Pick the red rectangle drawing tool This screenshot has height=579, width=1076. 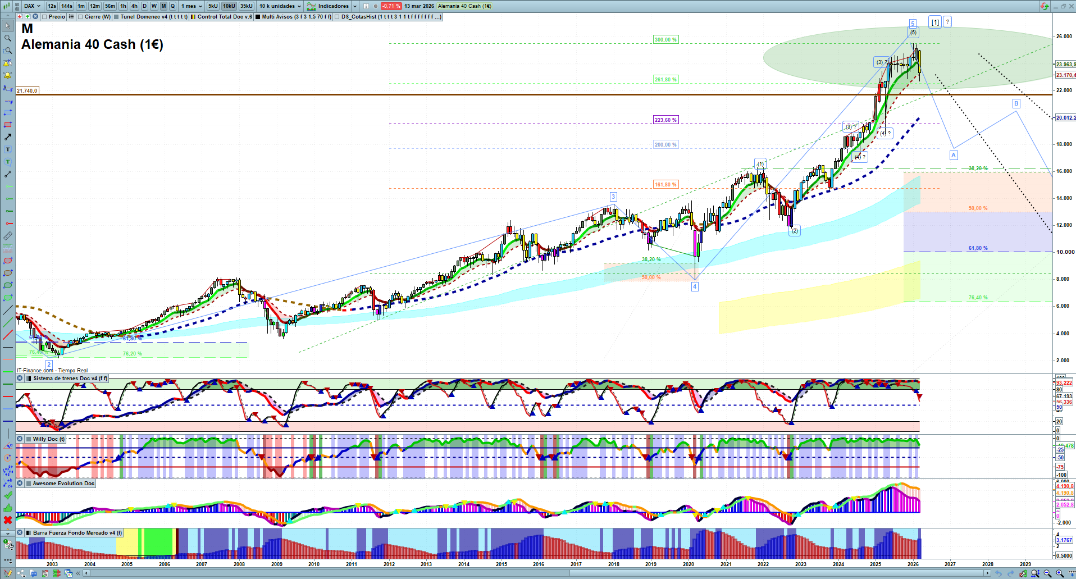pos(8,125)
